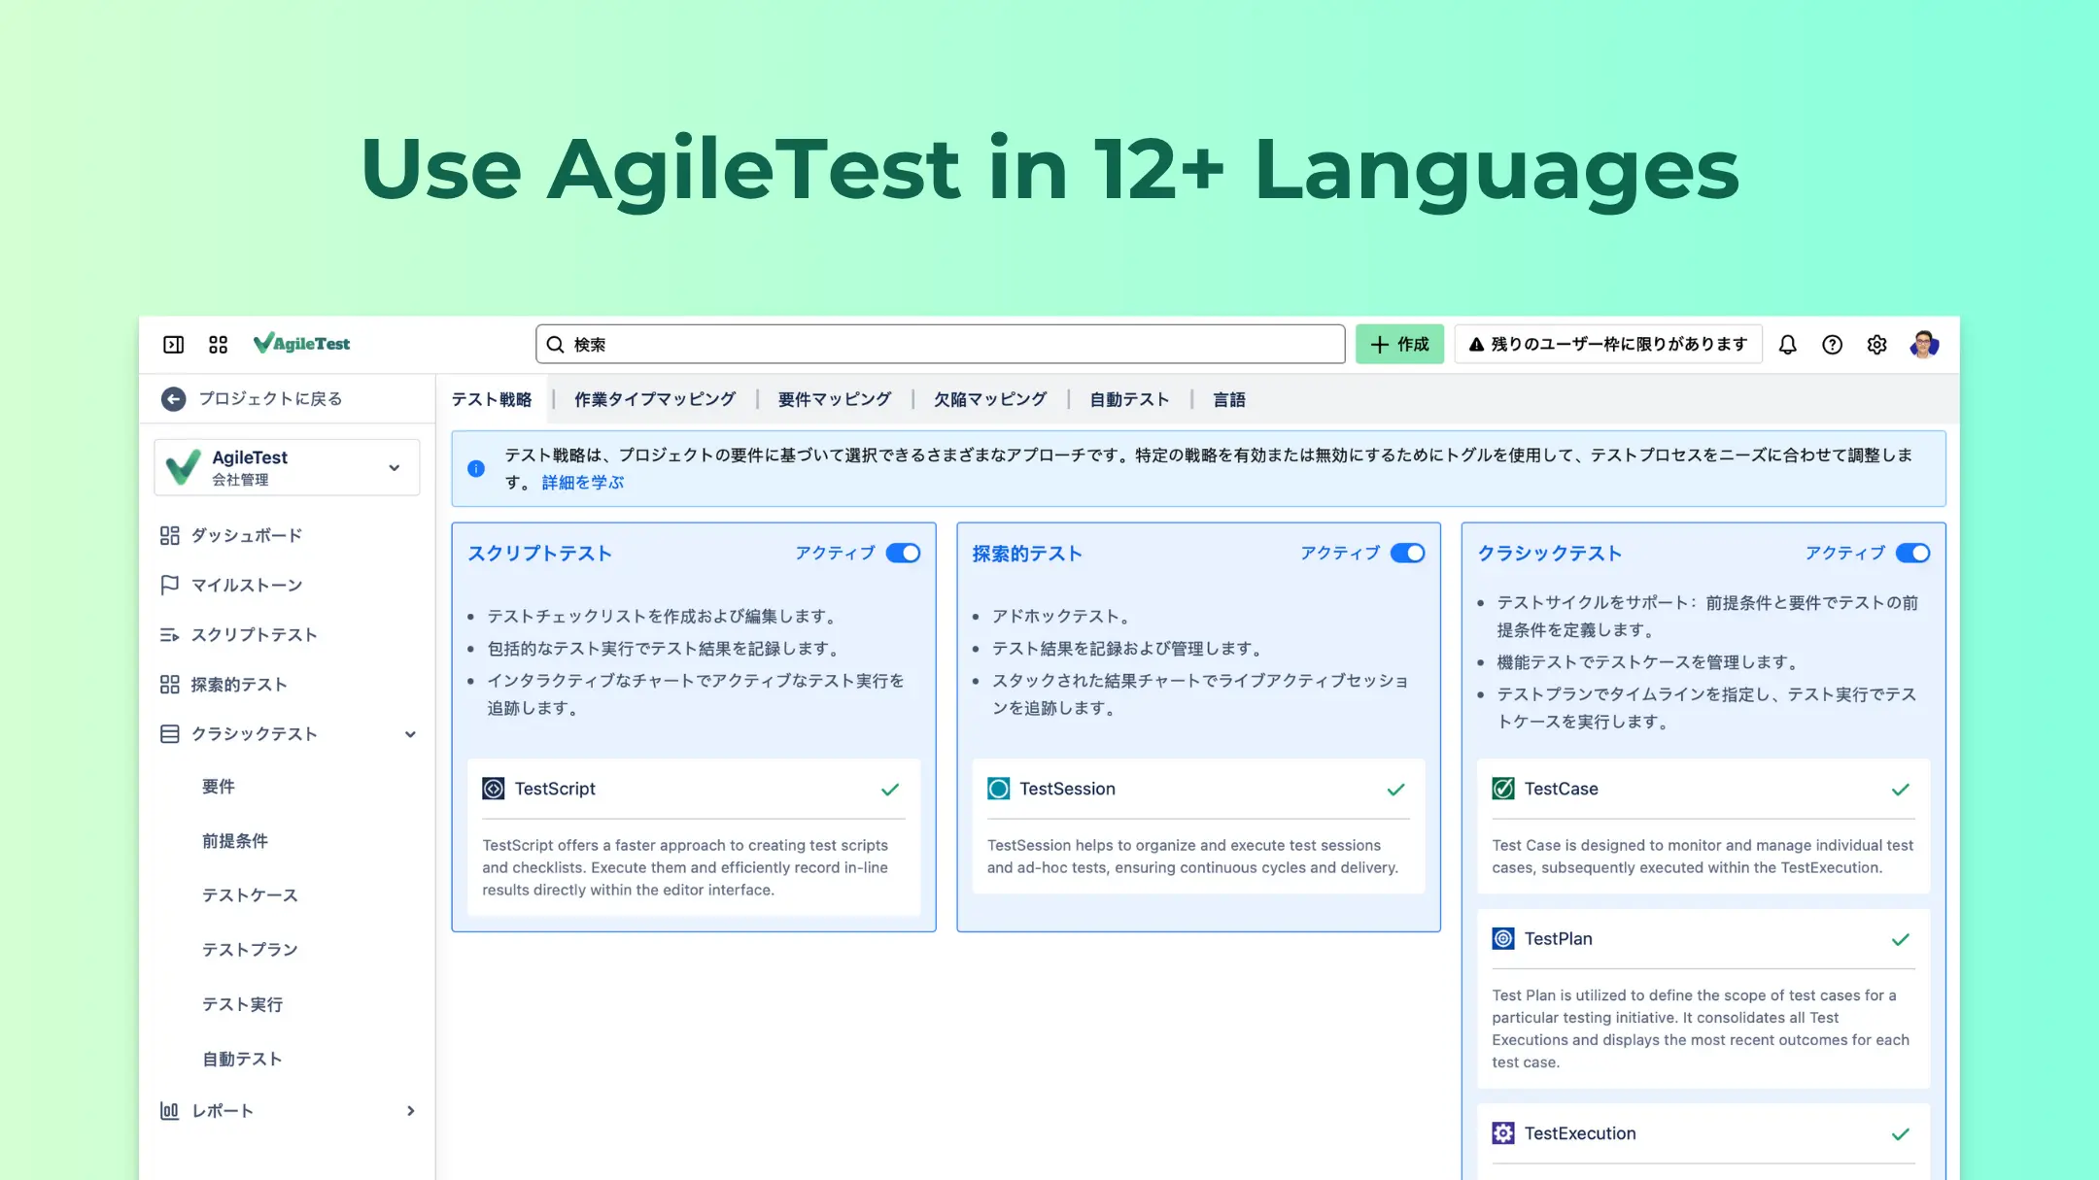
Task: Click the AgileTest logo in header
Action: (x=301, y=344)
